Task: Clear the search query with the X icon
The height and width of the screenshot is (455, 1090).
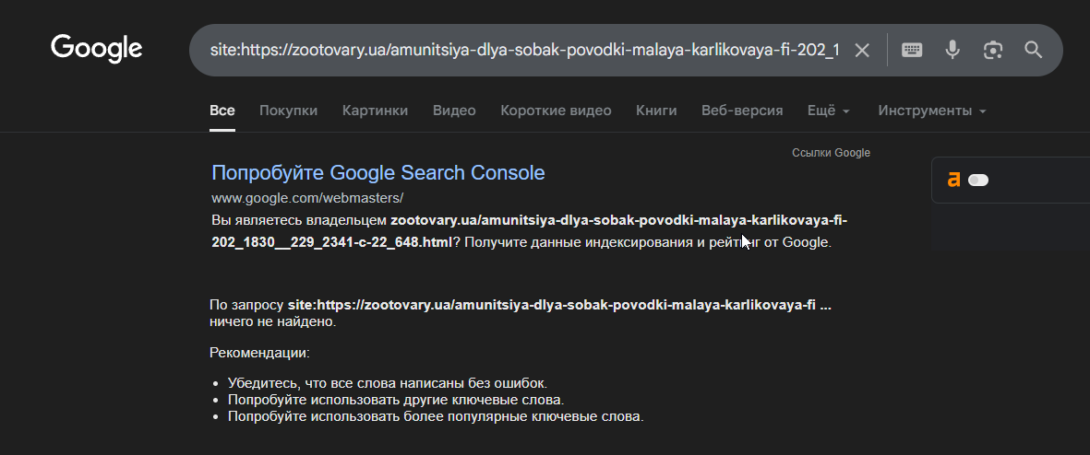Action: pos(862,50)
